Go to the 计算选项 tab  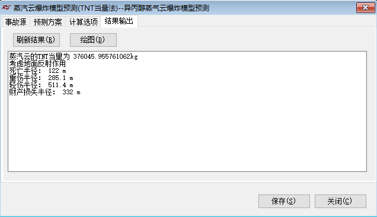coord(83,22)
